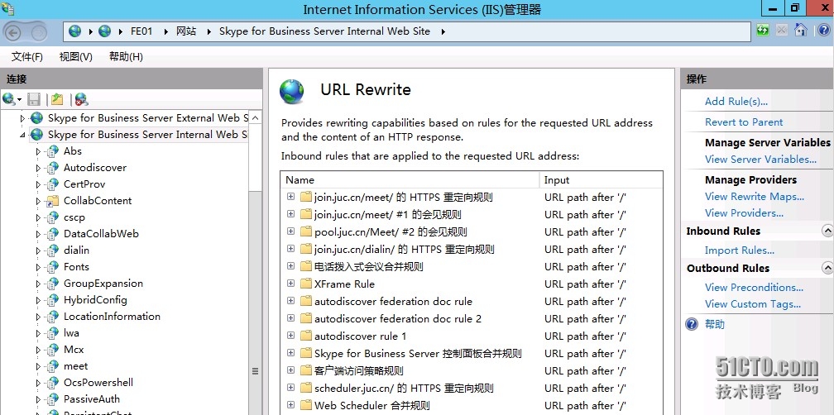Click the Add Rule(s)... link
834x415 pixels.
coord(736,102)
